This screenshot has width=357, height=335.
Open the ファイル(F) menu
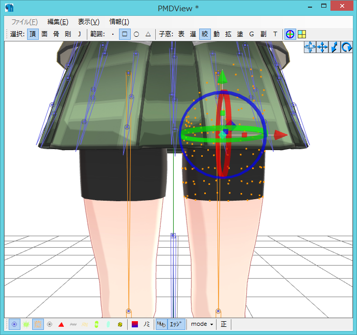click(25, 22)
